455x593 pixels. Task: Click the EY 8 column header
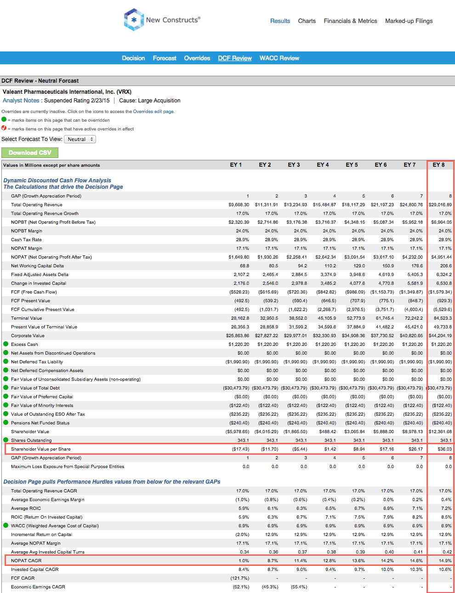[x=438, y=165]
